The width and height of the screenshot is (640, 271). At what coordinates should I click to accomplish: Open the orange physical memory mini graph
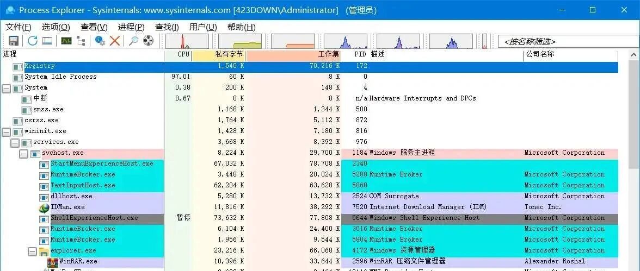tap(293, 41)
